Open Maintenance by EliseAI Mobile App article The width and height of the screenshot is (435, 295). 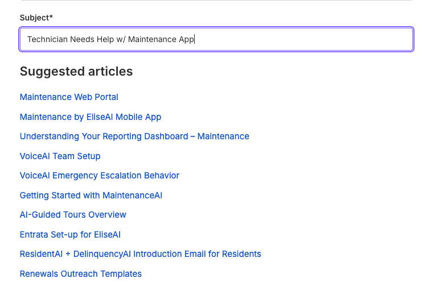[91, 117]
